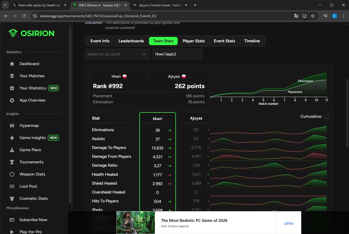Click Loot Pool chest icon
This screenshot has height=234, width=349.
12,186
